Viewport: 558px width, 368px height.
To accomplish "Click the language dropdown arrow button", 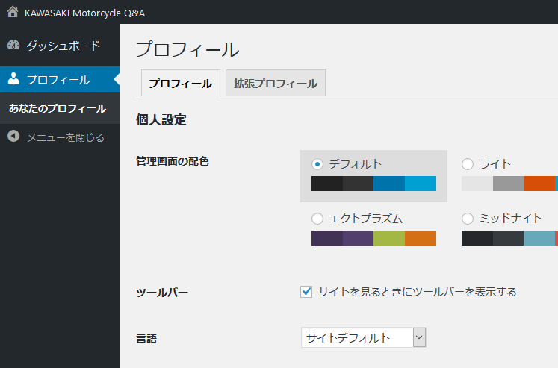I will pos(419,337).
